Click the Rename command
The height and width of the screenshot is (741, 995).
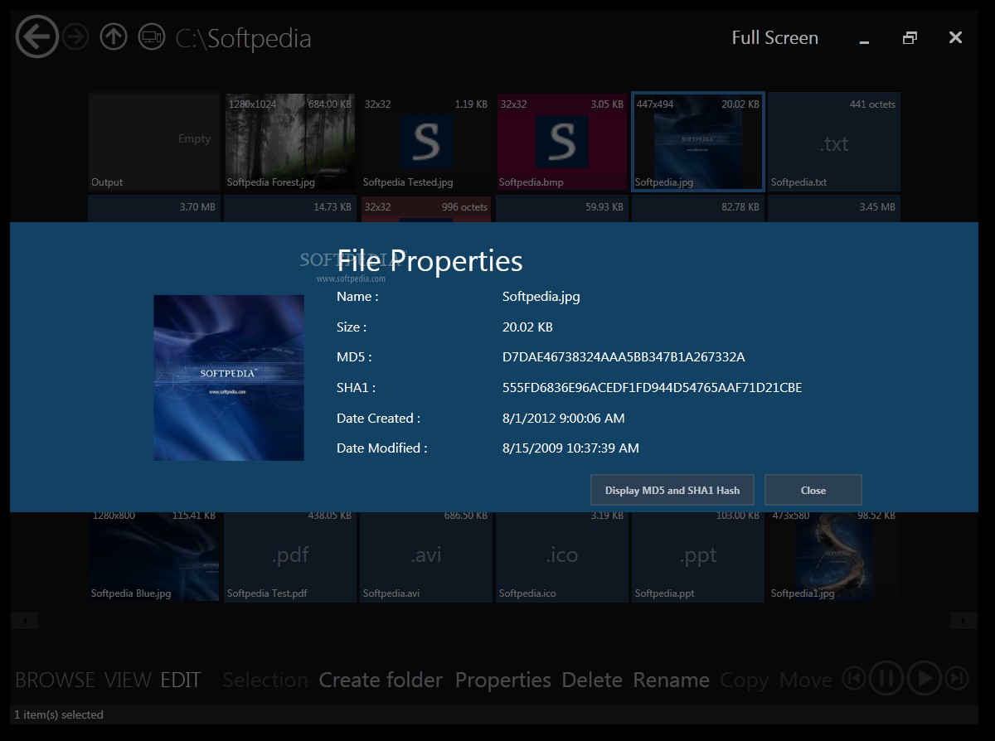(x=671, y=680)
